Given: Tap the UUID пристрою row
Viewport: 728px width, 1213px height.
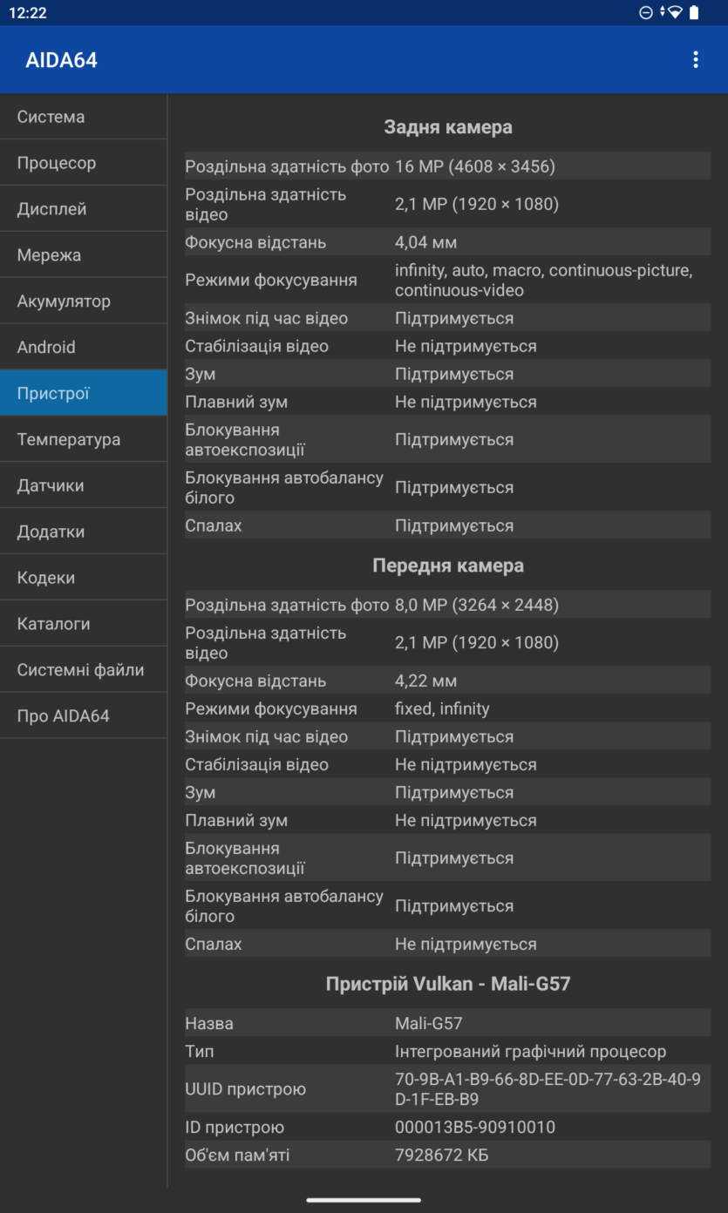Looking at the screenshot, I should (x=447, y=1089).
